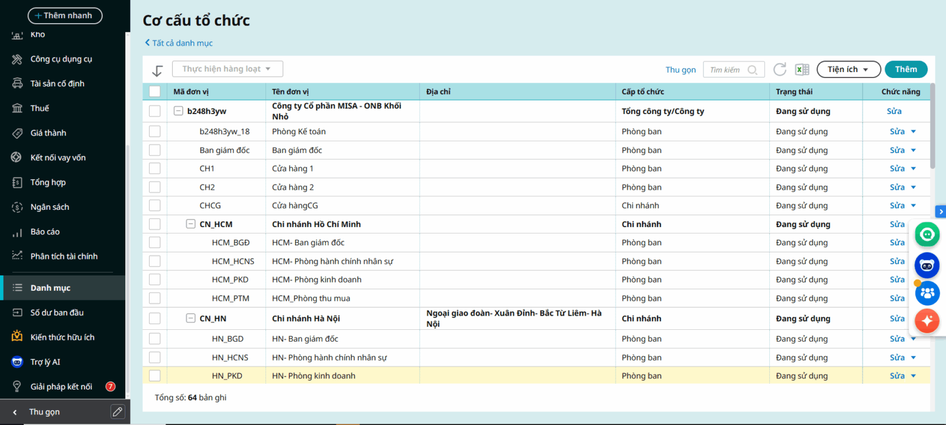The image size is (946, 425).
Task: Click the Excel export icon
Action: (x=802, y=70)
